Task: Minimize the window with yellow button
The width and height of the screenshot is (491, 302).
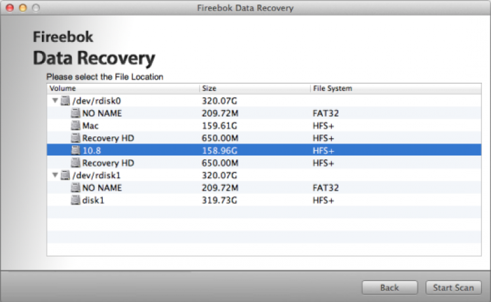Action: pos(23,8)
